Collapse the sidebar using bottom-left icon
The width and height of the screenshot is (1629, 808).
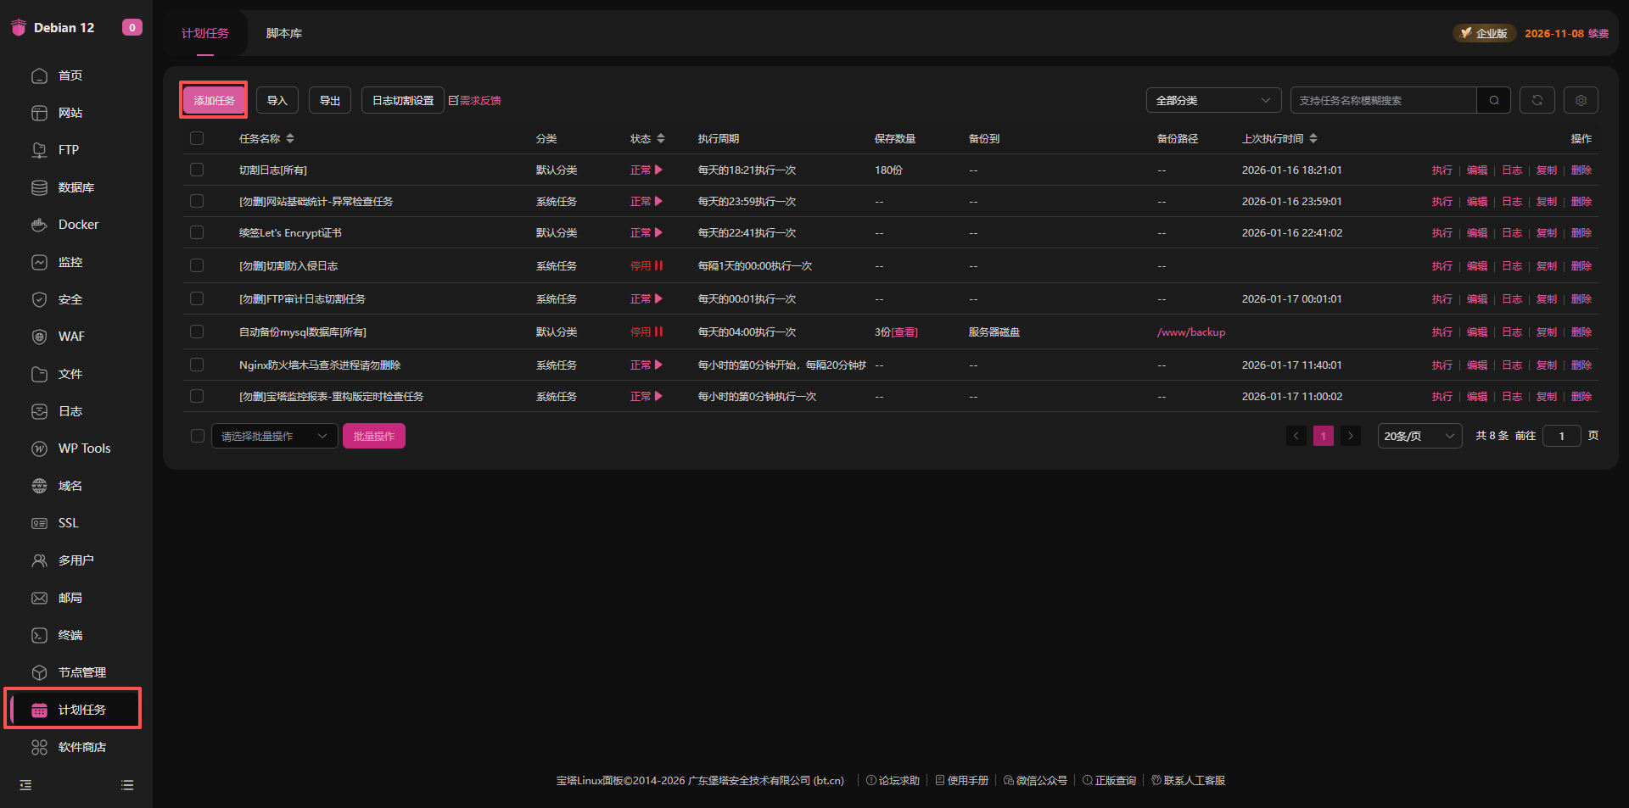tap(25, 785)
